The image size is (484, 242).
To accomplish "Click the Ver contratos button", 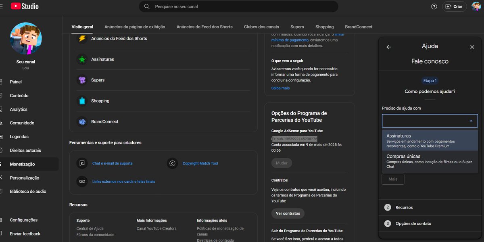I will [288, 213].
